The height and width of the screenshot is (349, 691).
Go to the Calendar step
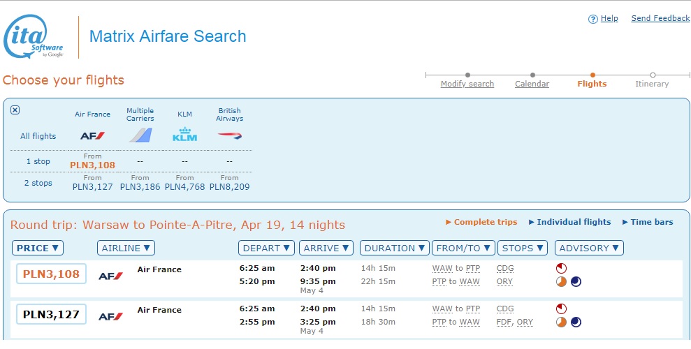532,84
